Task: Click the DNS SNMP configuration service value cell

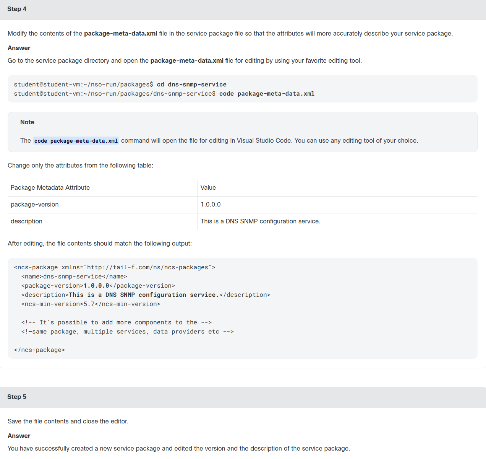Action: point(337,221)
